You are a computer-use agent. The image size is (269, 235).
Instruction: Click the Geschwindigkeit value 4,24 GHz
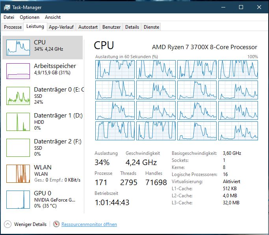tap(141, 162)
